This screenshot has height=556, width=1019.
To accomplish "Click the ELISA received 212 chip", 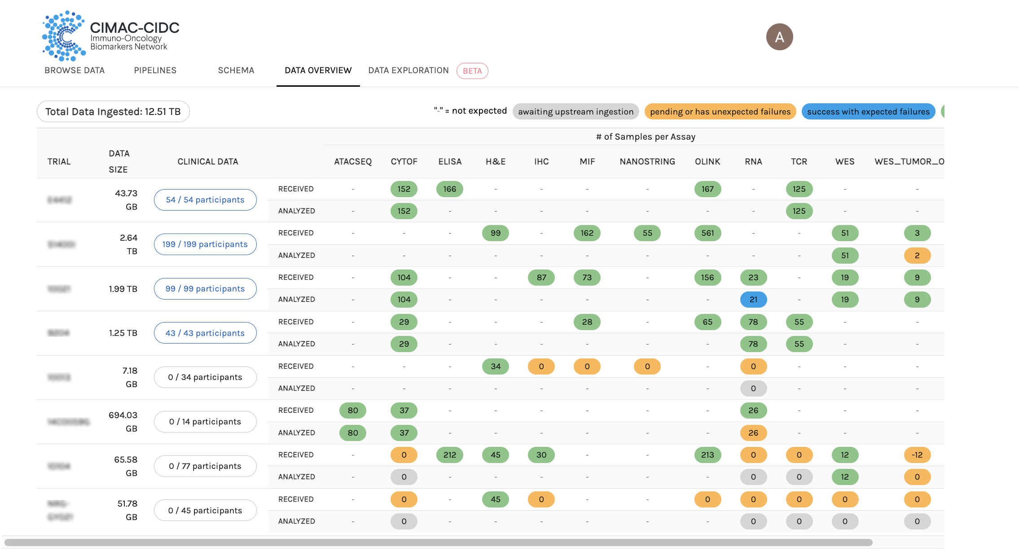I will (x=449, y=455).
